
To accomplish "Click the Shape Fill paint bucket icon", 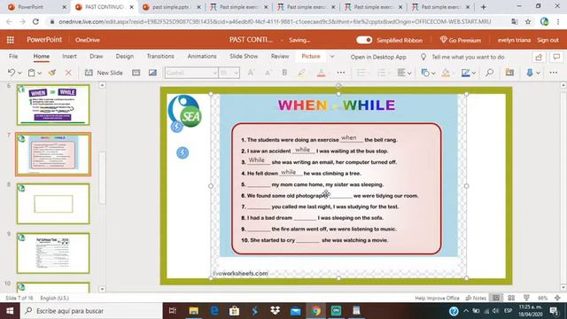I will (446, 73).
